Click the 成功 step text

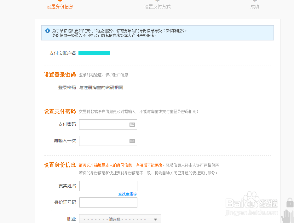click(x=255, y=7)
